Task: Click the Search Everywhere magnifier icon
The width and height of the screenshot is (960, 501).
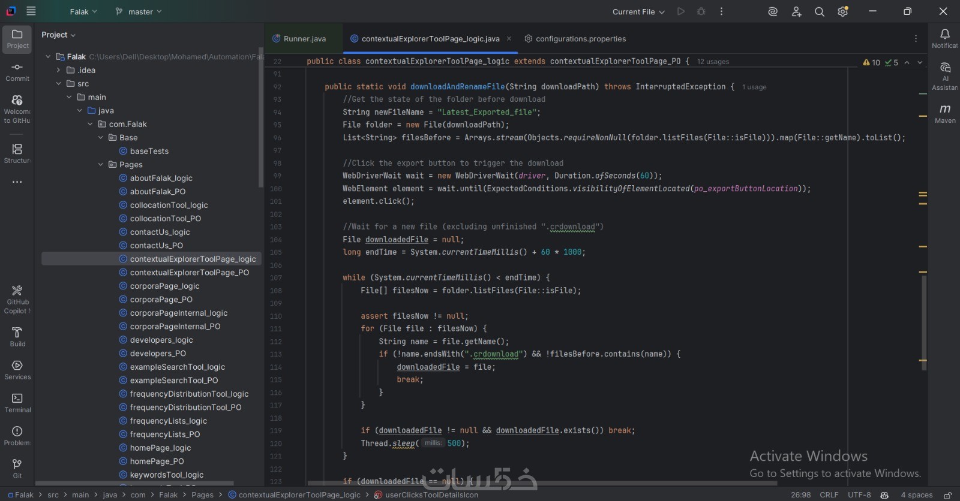Action: point(819,12)
